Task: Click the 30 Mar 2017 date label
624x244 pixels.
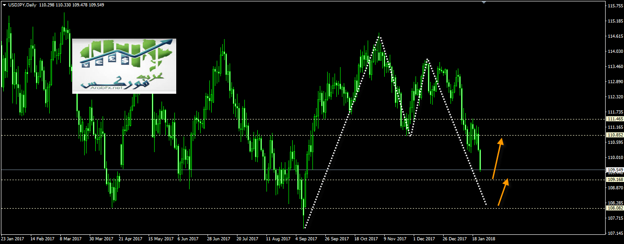Action: pyautogui.click(x=101, y=239)
